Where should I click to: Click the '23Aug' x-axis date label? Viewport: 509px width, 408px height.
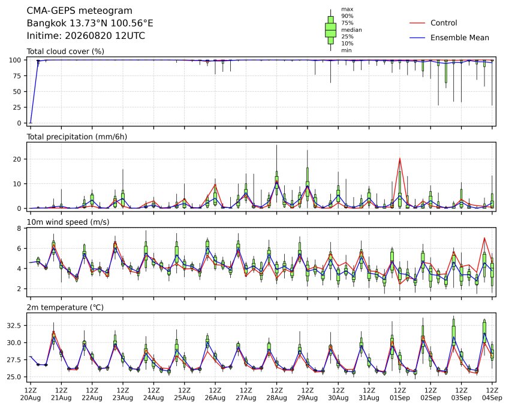[123, 398]
